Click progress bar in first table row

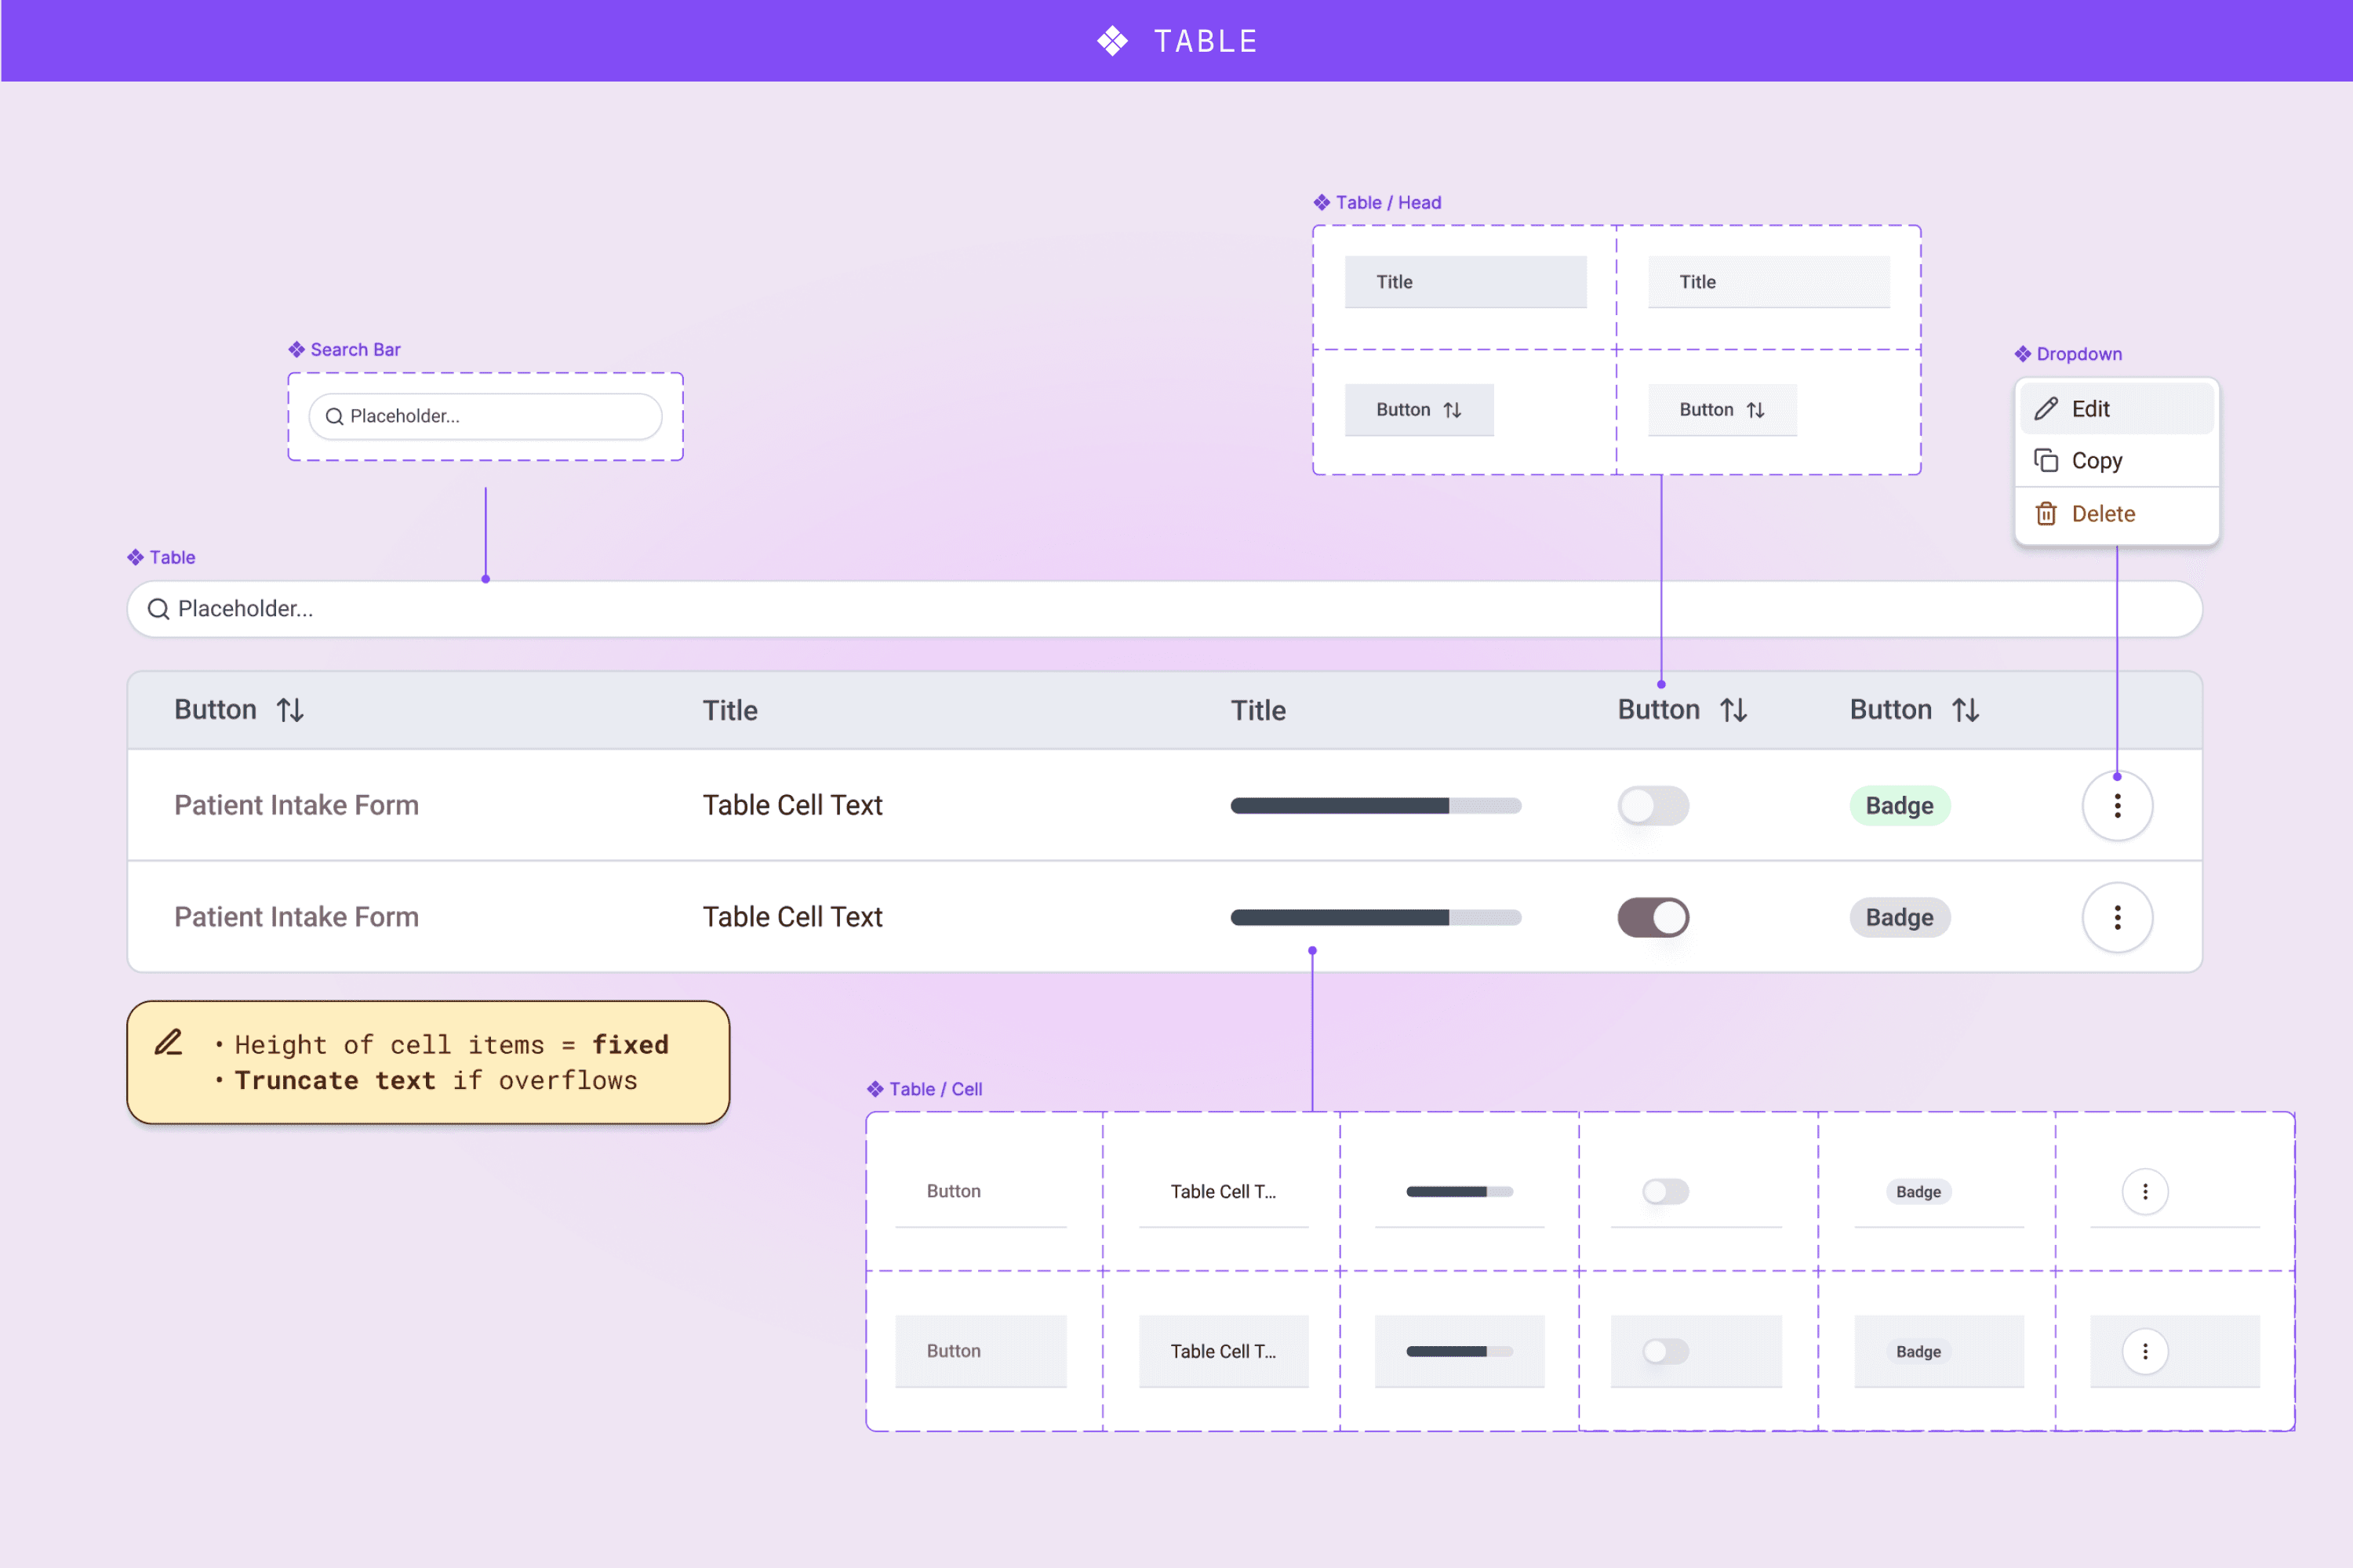click(1376, 805)
